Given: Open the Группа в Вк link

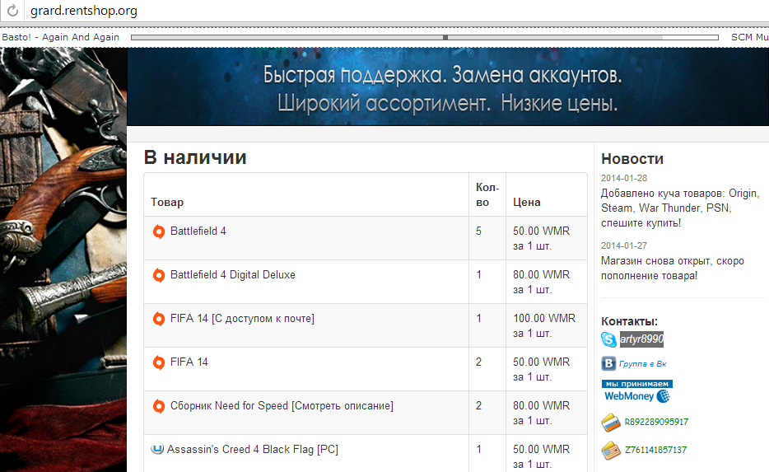Looking at the screenshot, I should tap(642, 364).
